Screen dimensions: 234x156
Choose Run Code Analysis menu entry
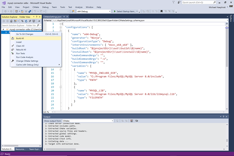point(36,57)
